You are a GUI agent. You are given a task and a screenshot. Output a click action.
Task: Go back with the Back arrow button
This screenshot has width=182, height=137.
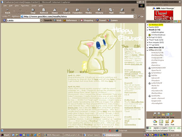[x=8, y=11]
